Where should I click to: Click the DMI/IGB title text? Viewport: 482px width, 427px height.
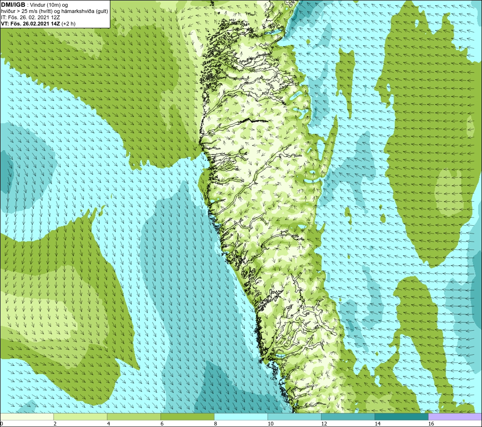click(13, 5)
